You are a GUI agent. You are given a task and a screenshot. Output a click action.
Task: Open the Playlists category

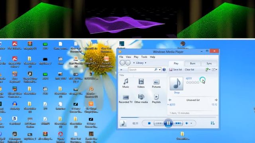(x=156, y=99)
